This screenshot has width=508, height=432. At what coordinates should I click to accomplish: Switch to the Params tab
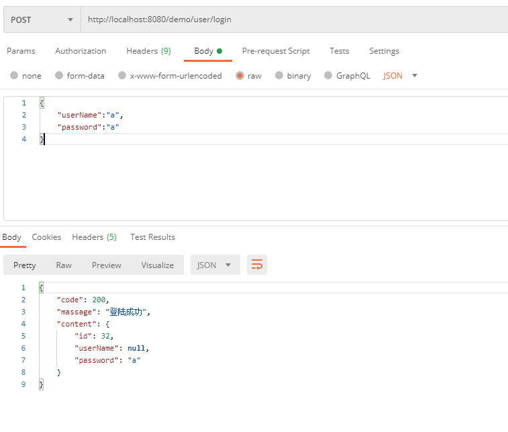point(21,51)
